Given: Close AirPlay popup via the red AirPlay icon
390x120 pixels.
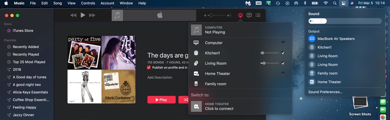Looking at the screenshot, I should (240, 15).
